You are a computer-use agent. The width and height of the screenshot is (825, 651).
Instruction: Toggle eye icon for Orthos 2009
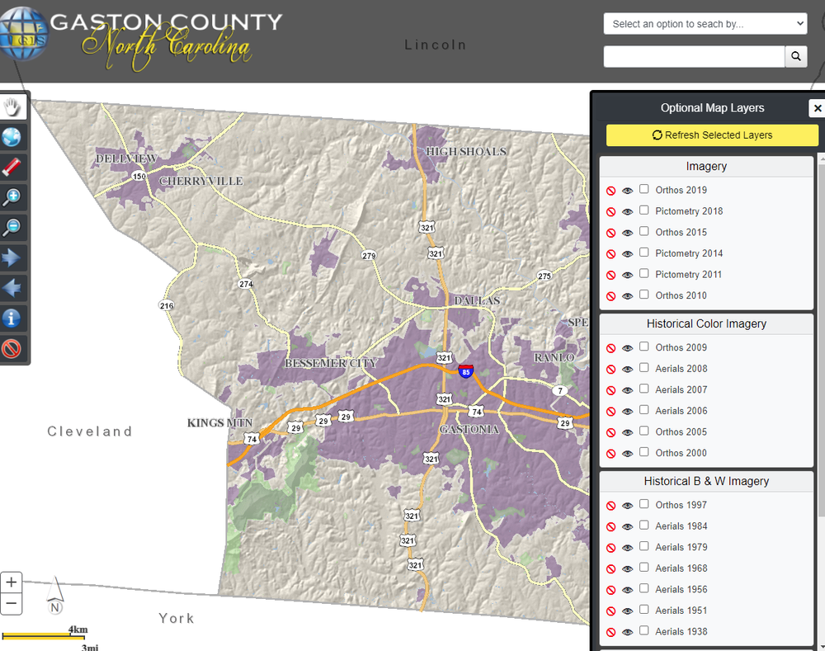[628, 348]
